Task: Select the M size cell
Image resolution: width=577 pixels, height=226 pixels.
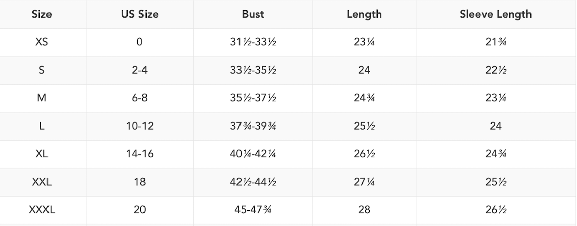Action: (42, 98)
